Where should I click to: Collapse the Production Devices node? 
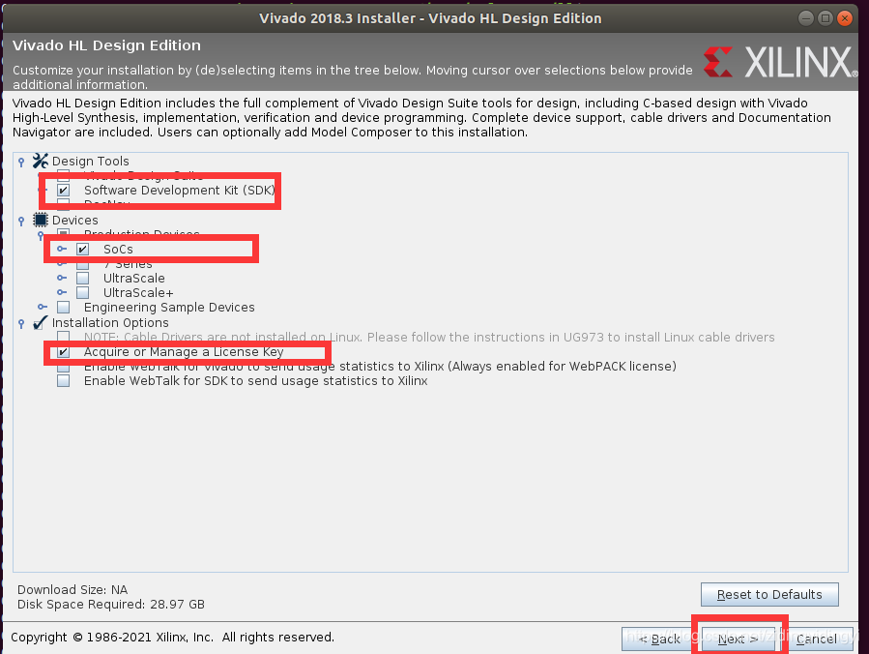pos(41,235)
